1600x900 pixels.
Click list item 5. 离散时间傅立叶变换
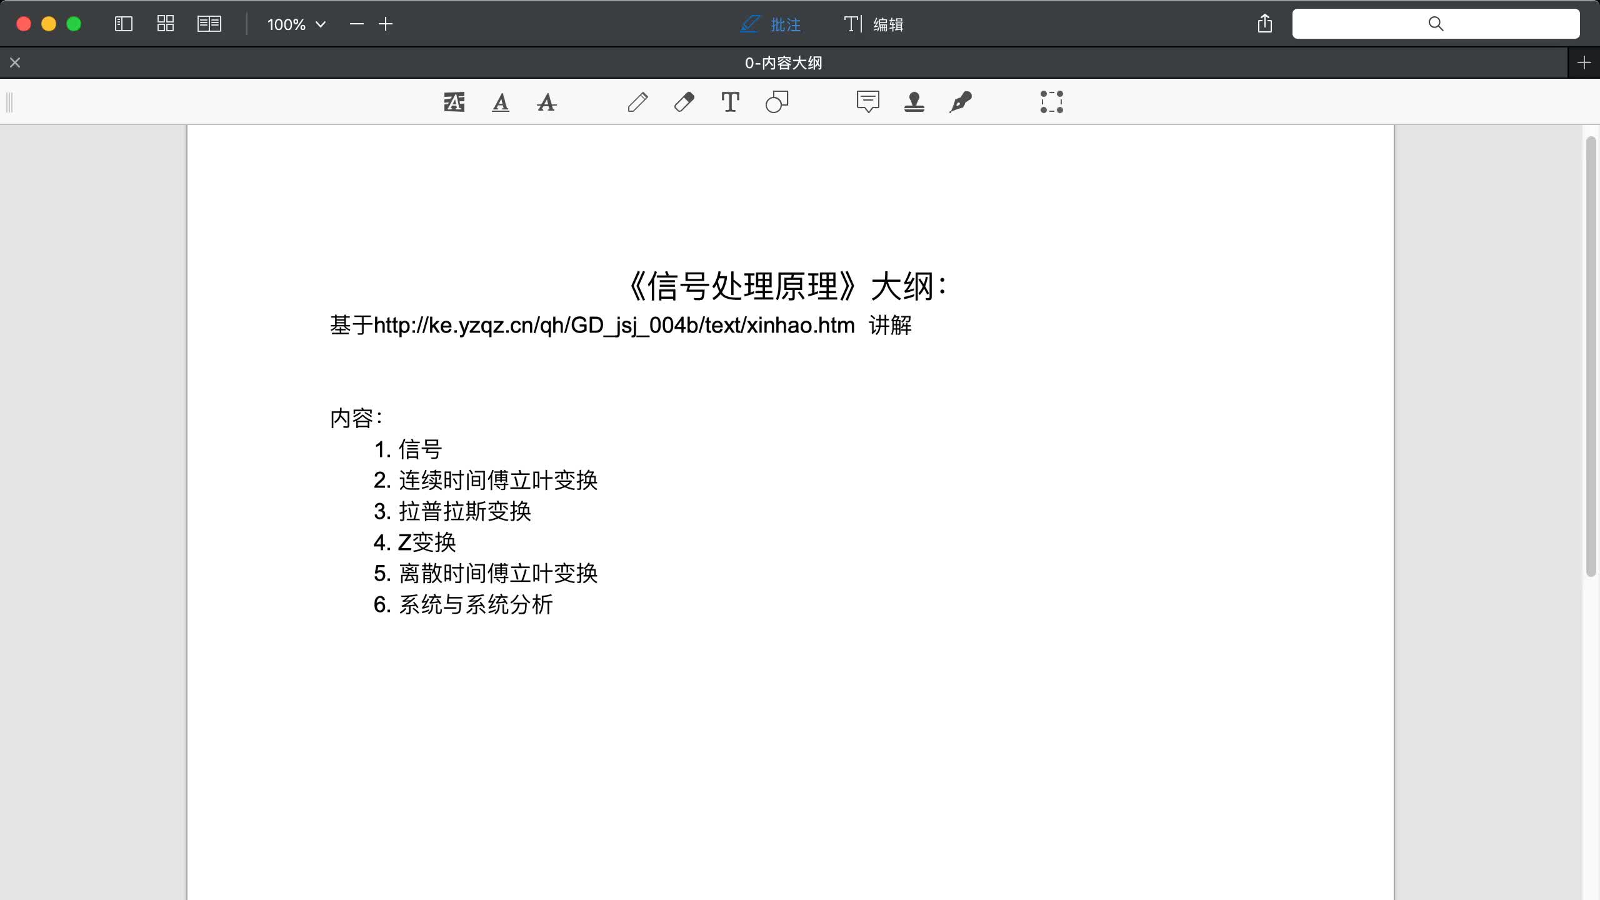pyautogui.click(x=486, y=573)
